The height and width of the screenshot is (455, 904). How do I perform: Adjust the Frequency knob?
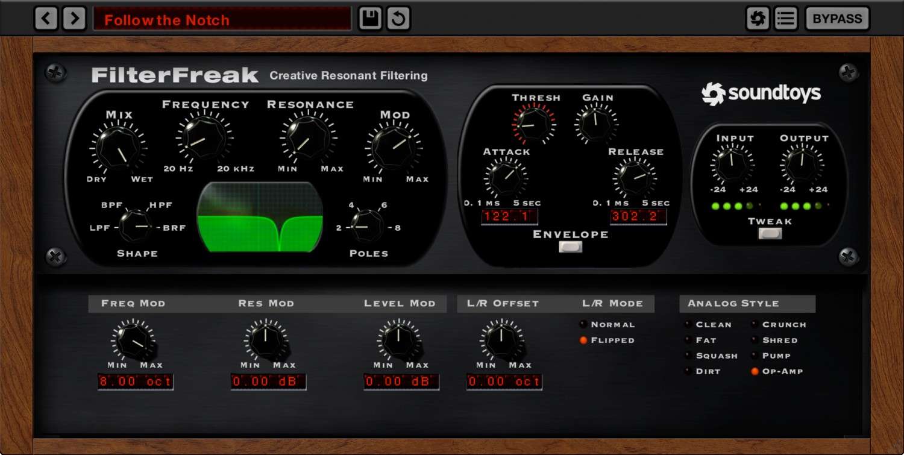[205, 139]
